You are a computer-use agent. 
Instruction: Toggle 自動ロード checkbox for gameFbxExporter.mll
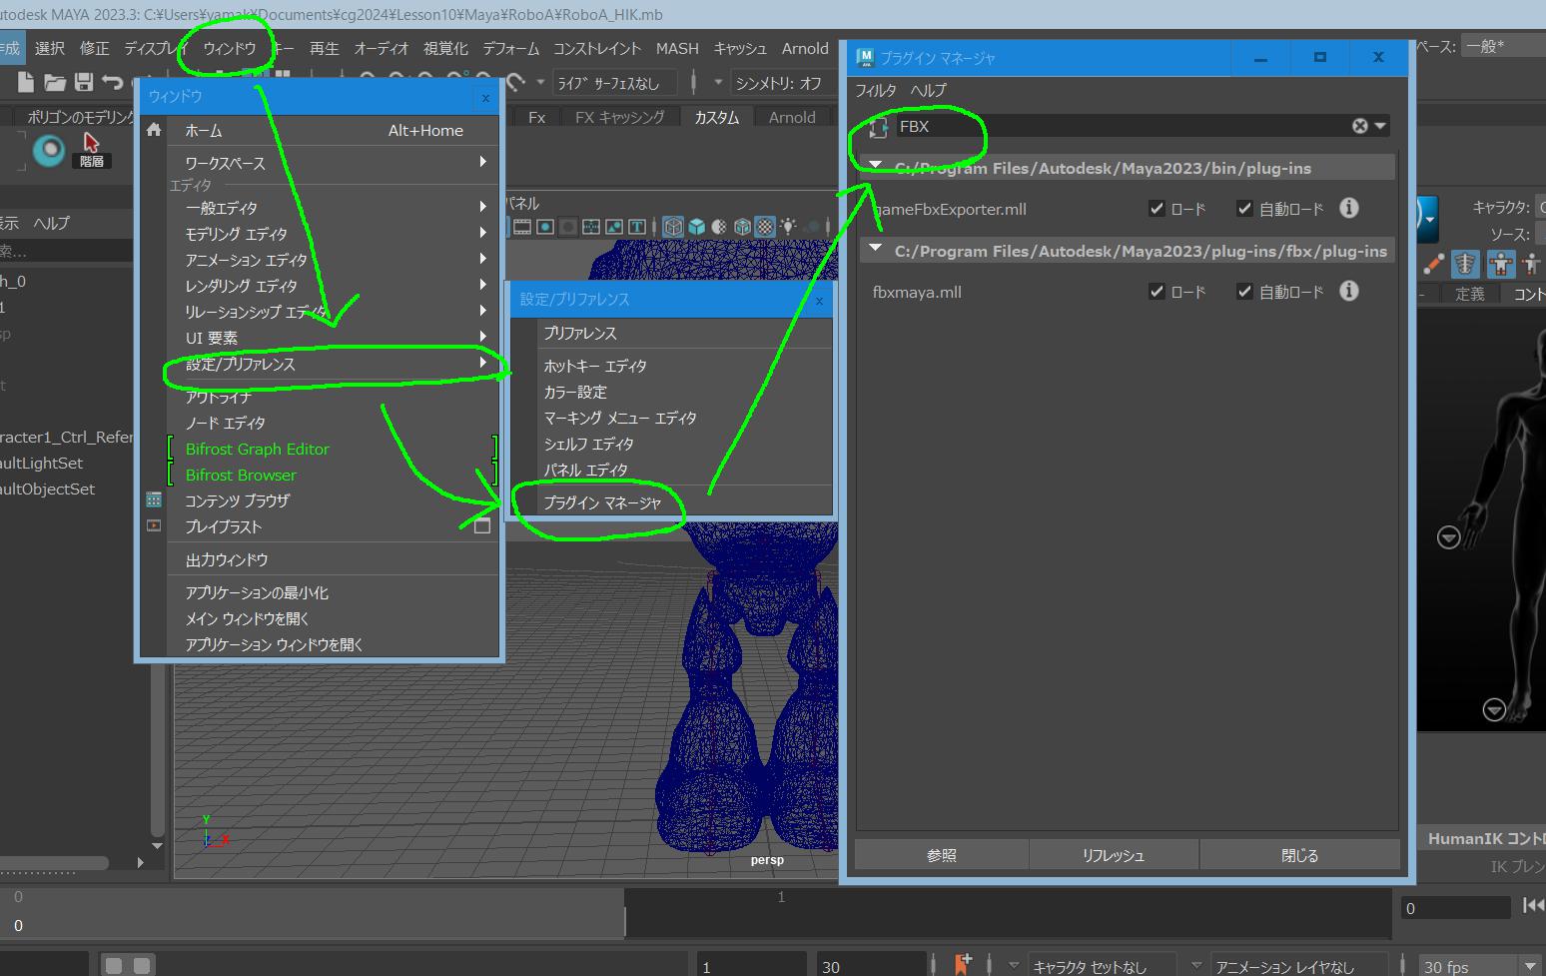point(1244,209)
